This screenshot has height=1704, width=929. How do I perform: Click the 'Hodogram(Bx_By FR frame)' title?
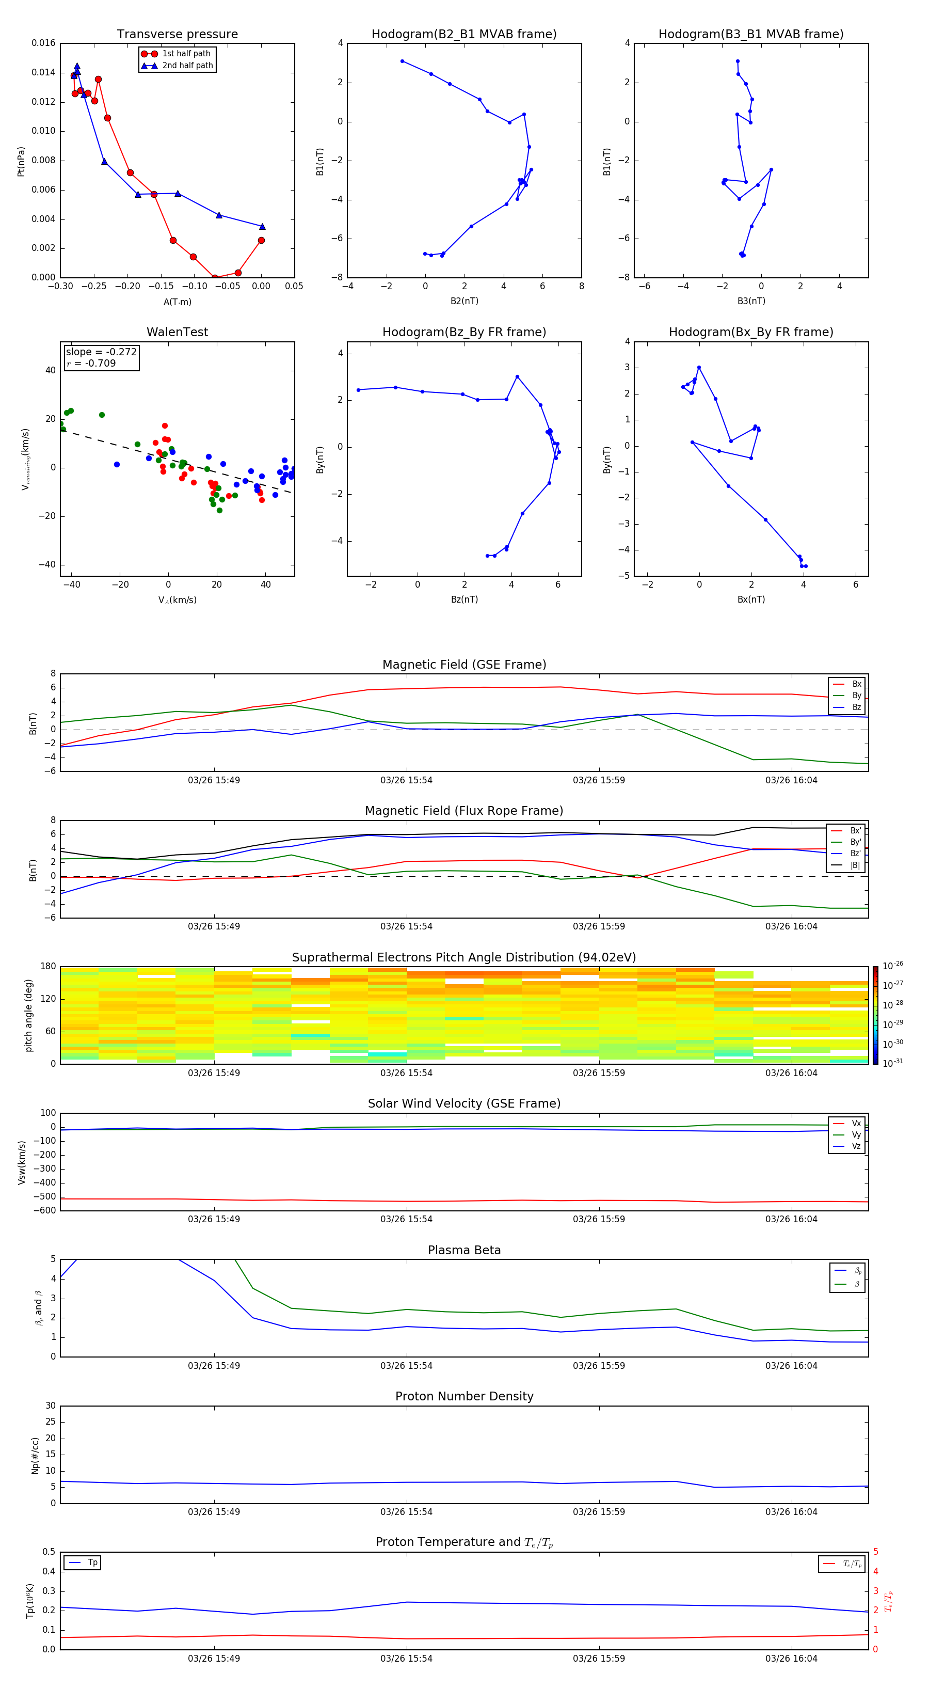click(750, 332)
